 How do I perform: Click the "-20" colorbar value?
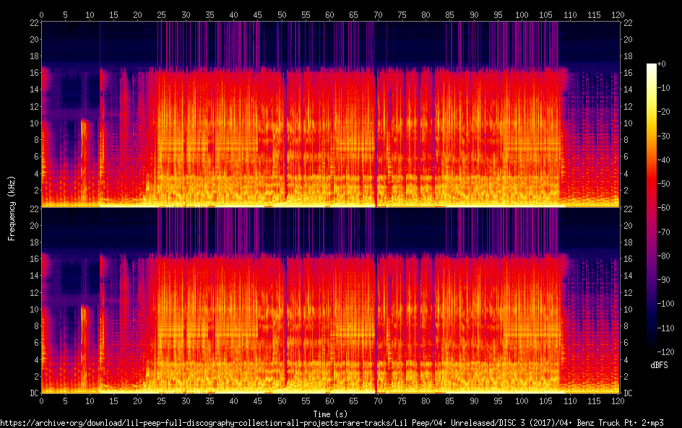coord(663,112)
